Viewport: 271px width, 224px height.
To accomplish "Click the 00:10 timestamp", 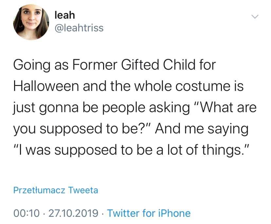I will 27,213.
